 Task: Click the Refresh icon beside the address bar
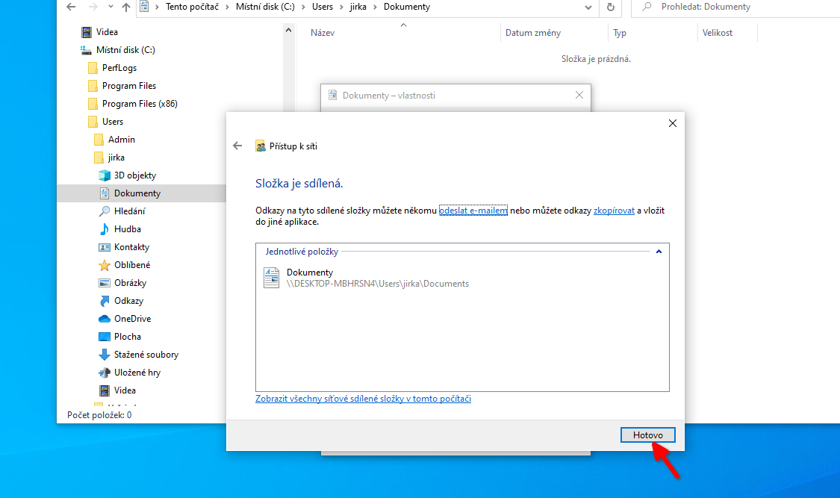[x=612, y=7]
